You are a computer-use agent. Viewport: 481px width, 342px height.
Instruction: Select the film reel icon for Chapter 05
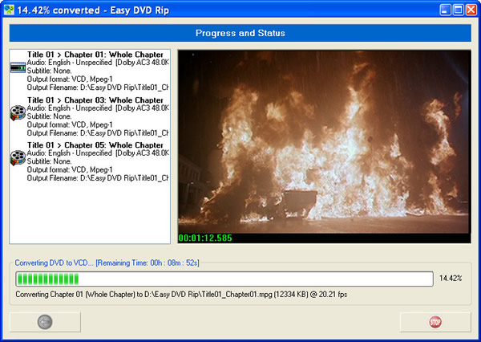click(x=18, y=158)
